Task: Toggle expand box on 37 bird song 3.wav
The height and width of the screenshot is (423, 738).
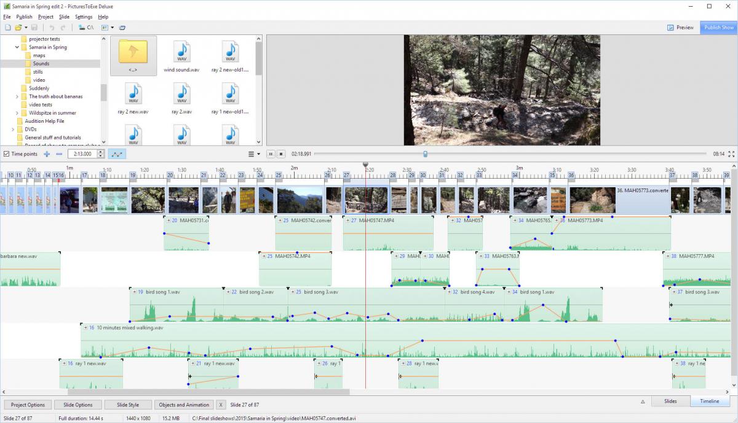Action: pyautogui.click(x=673, y=292)
